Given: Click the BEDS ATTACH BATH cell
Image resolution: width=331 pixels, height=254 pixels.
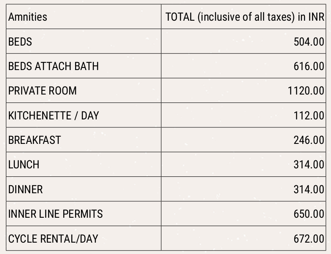Looking at the screenshot, I should tap(54, 66).
